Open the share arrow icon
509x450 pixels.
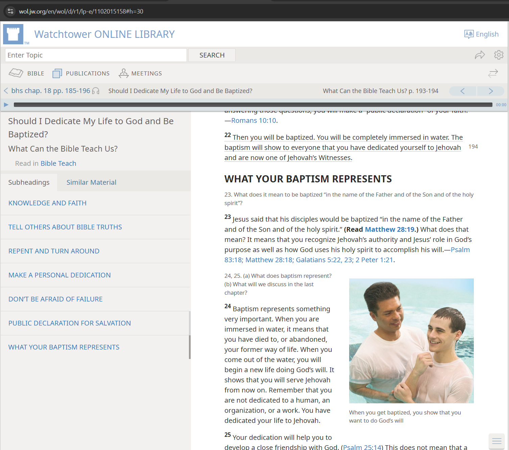pyautogui.click(x=480, y=55)
